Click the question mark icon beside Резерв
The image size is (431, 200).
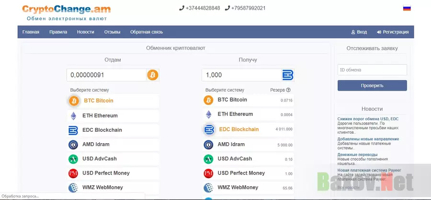(288, 90)
